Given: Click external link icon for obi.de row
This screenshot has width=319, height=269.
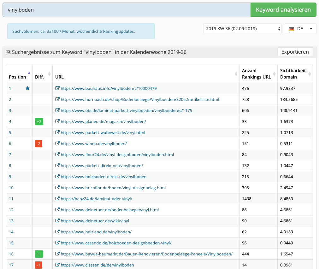Looking at the screenshot, I should pos(57,110).
